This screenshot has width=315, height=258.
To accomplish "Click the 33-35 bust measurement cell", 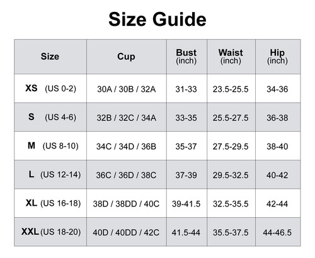I will (186, 118).
